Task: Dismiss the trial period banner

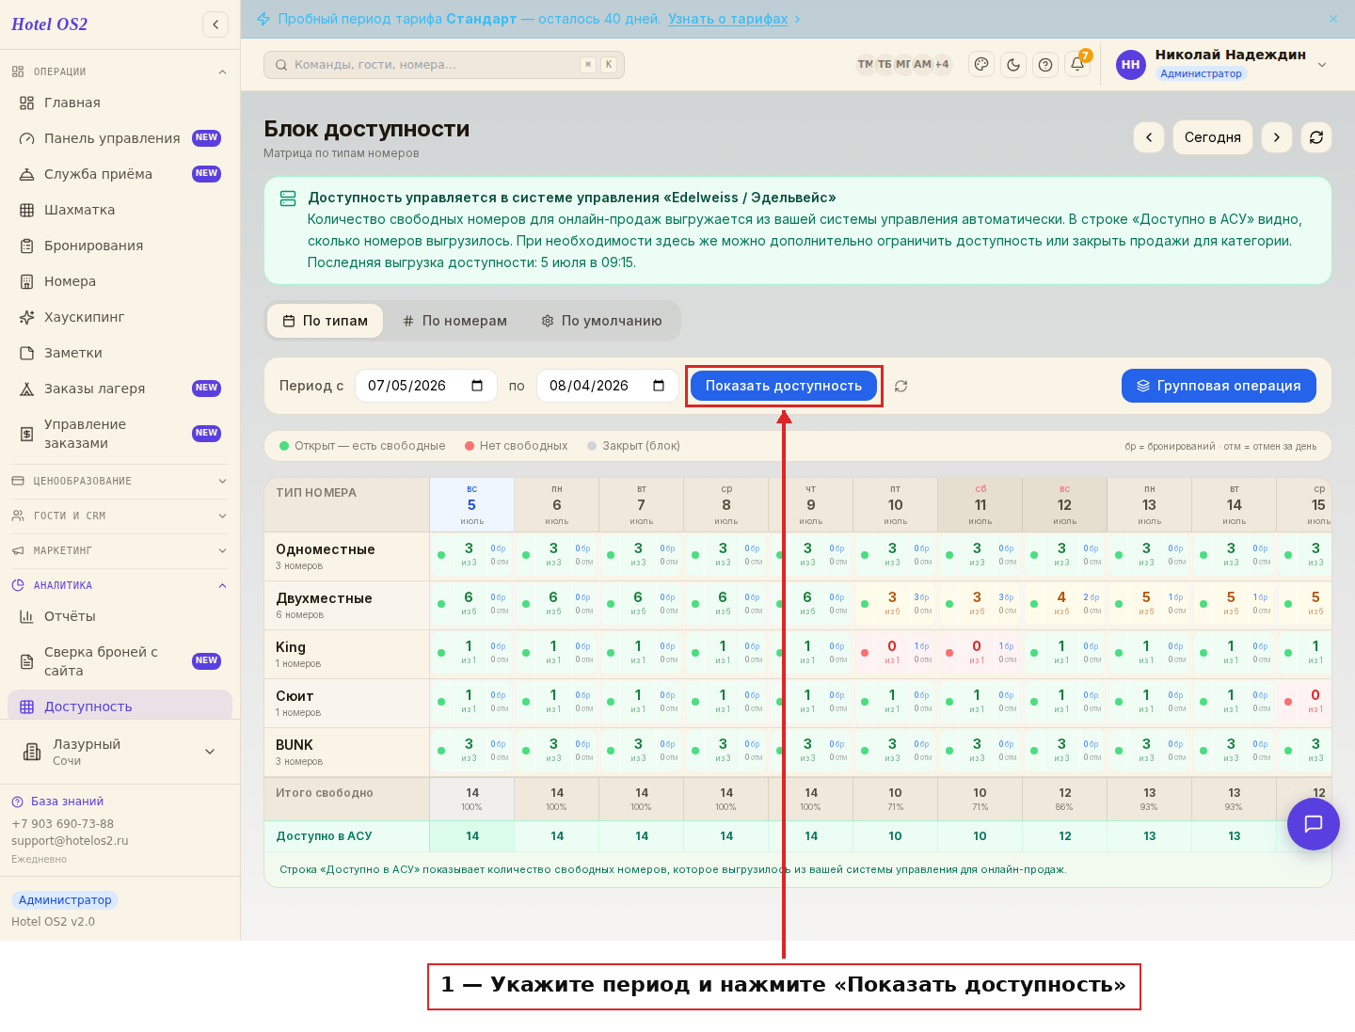Action: tap(1333, 19)
